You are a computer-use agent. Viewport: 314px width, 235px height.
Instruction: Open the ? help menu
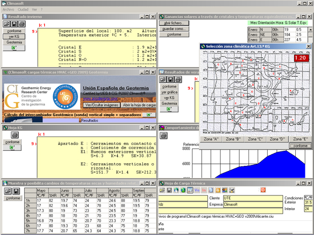42,10
